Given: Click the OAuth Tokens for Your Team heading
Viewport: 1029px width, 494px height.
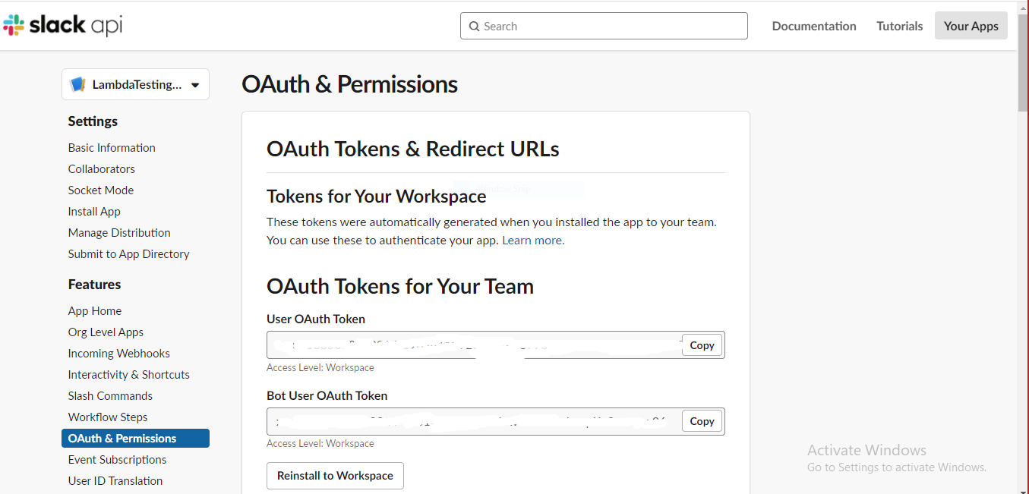Looking at the screenshot, I should pos(400,286).
